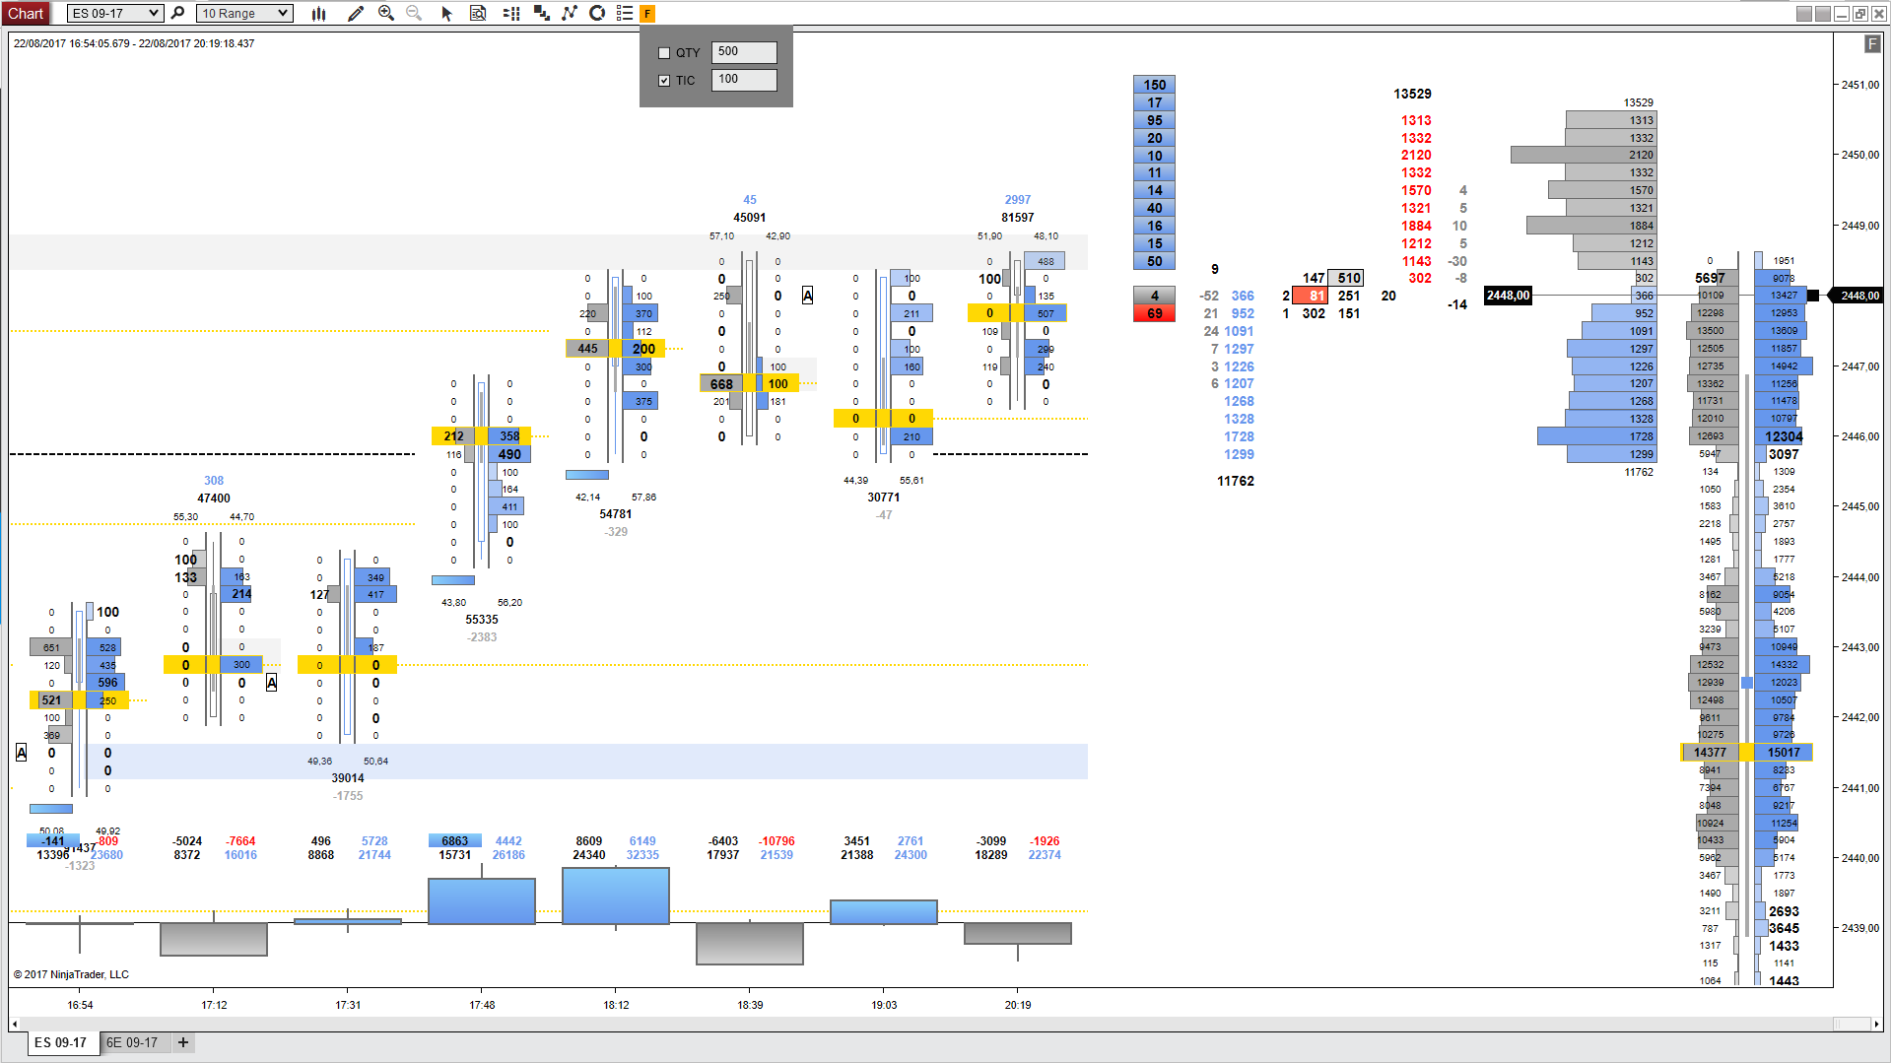This screenshot has width=1891, height=1063.
Task: Click the 20:19 time axis label
Action: pyautogui.click(x=1018, y=1005)
